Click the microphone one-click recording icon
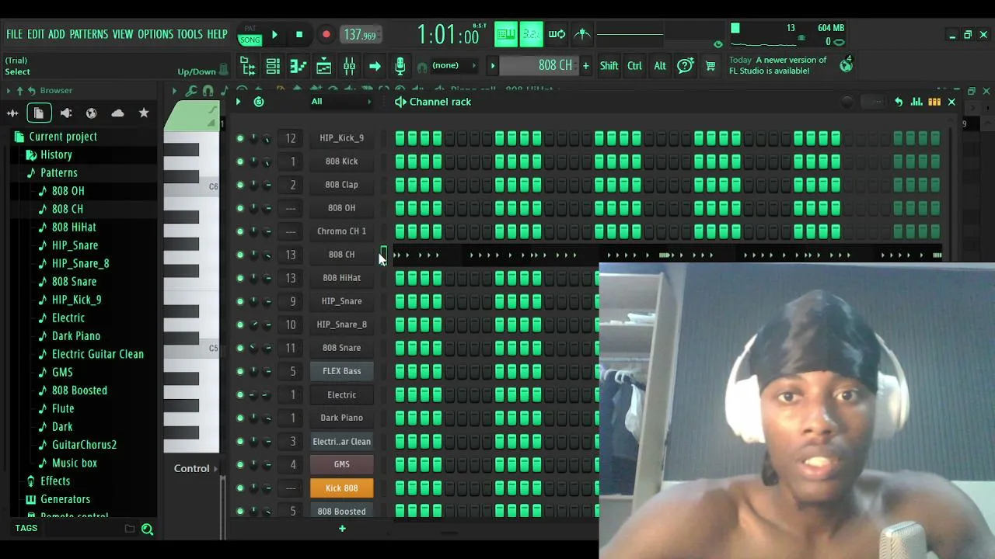The image size is (995, 559). tap(400, 66)
